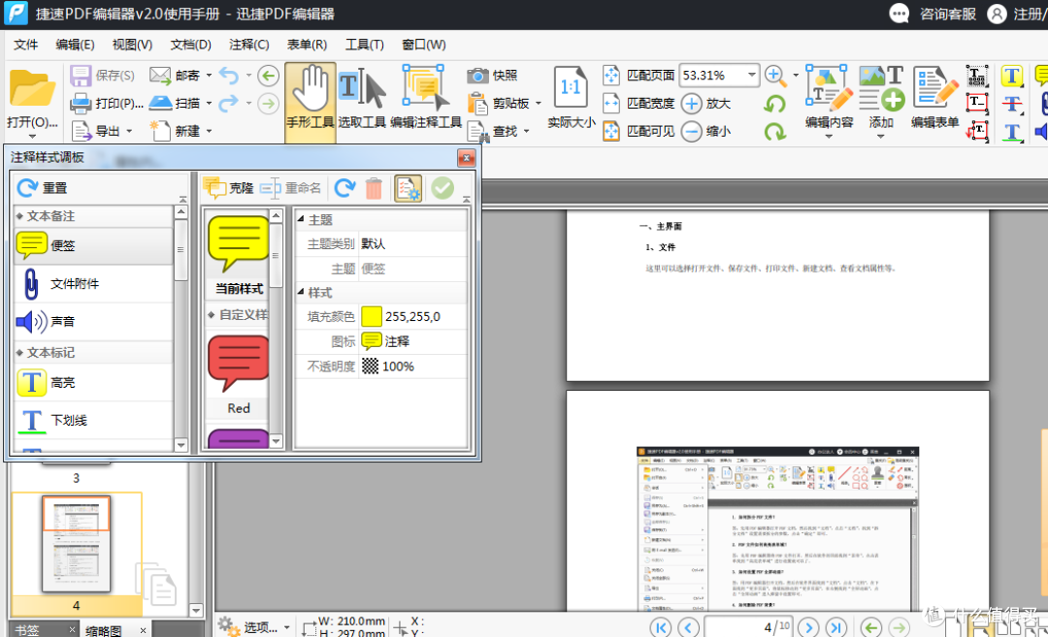
Task: Click the Reset (重置) icon in palette
Action: pyautogui.click(x=27, y=188)
